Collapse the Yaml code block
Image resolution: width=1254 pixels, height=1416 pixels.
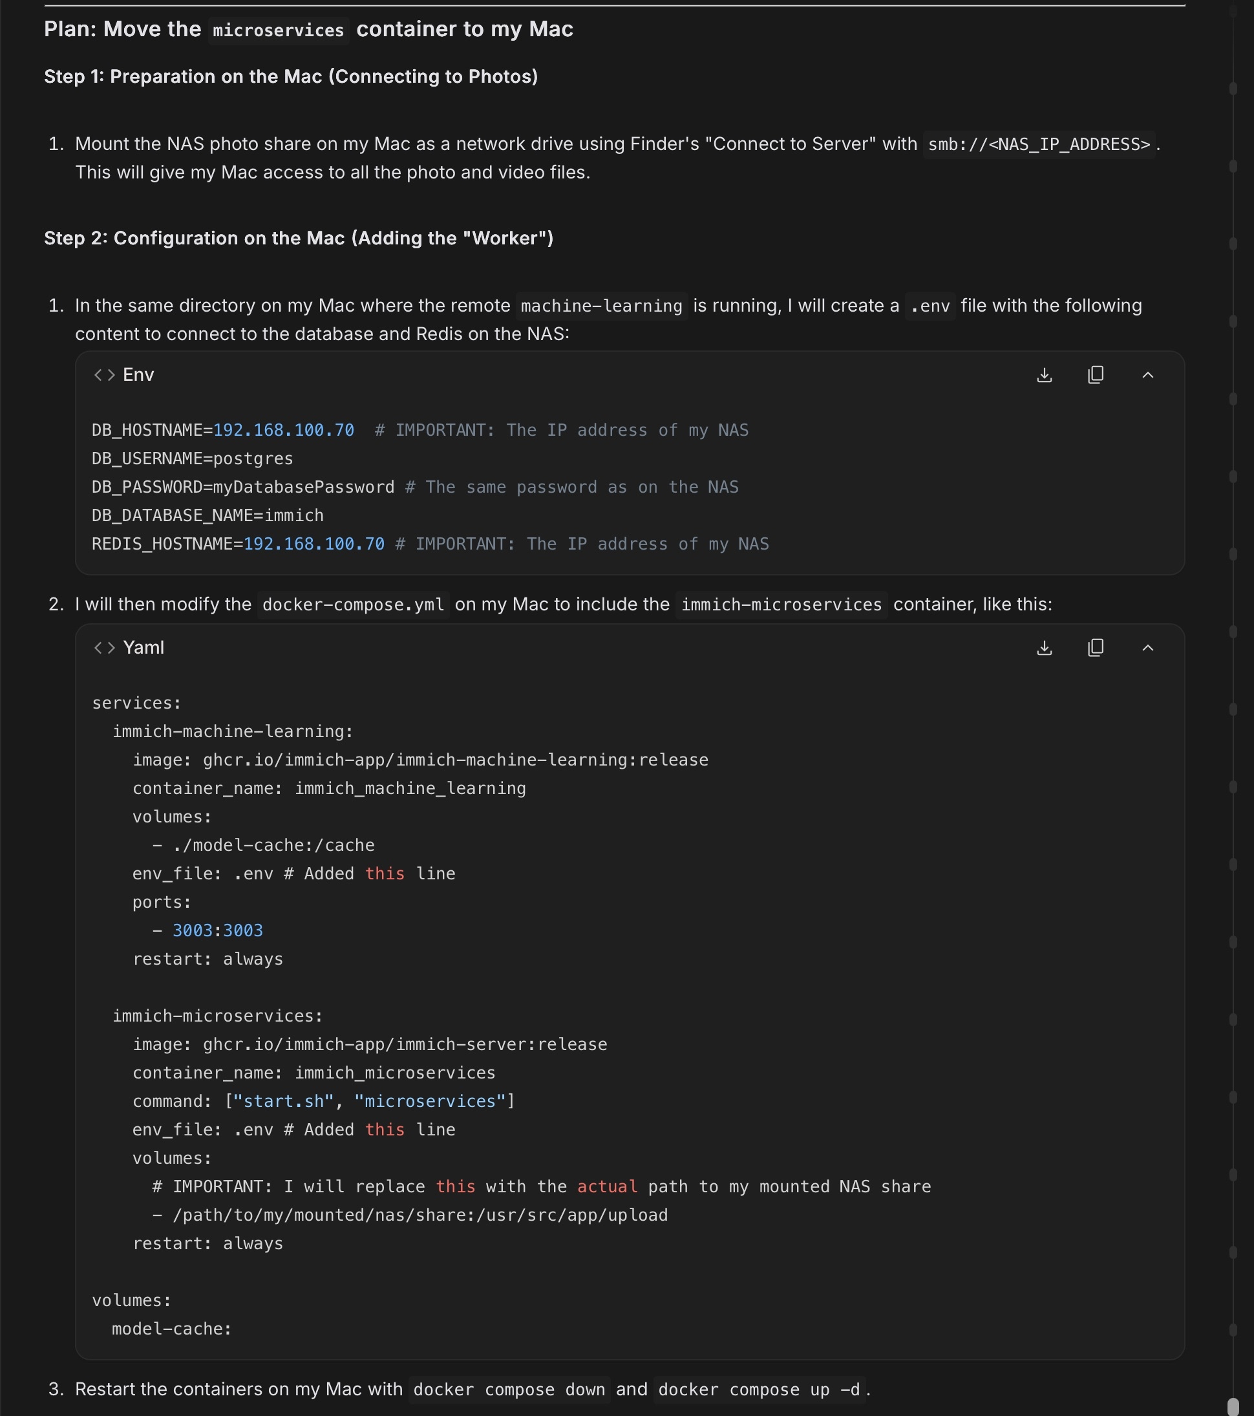point(1147,649)
